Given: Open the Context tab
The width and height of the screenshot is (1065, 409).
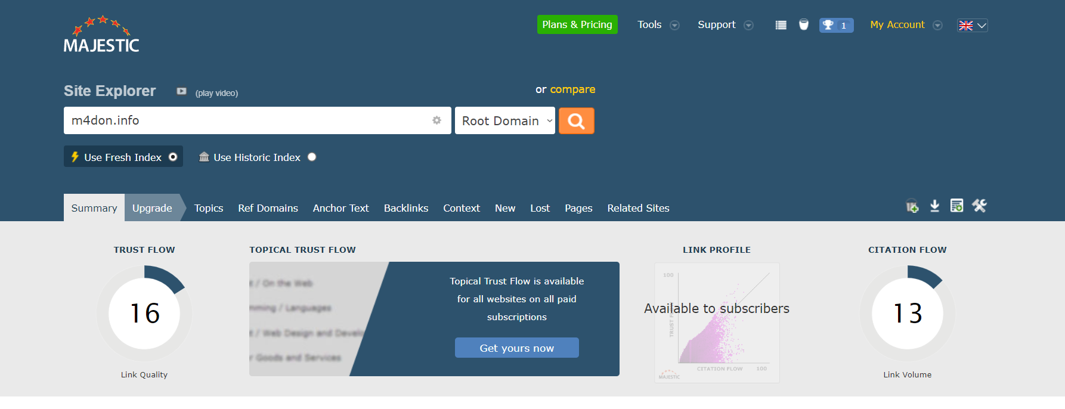Looking at the screenshot, I should click(462, 208).
